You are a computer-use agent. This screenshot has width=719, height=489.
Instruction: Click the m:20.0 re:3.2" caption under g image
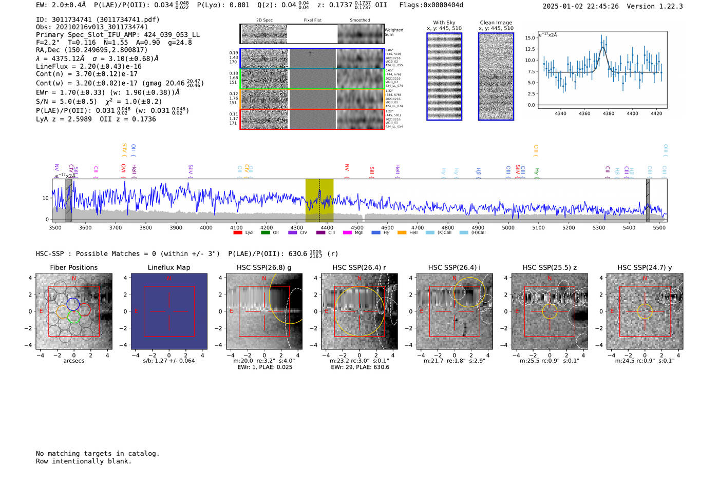pyautogui.click(x=264, y=361)
